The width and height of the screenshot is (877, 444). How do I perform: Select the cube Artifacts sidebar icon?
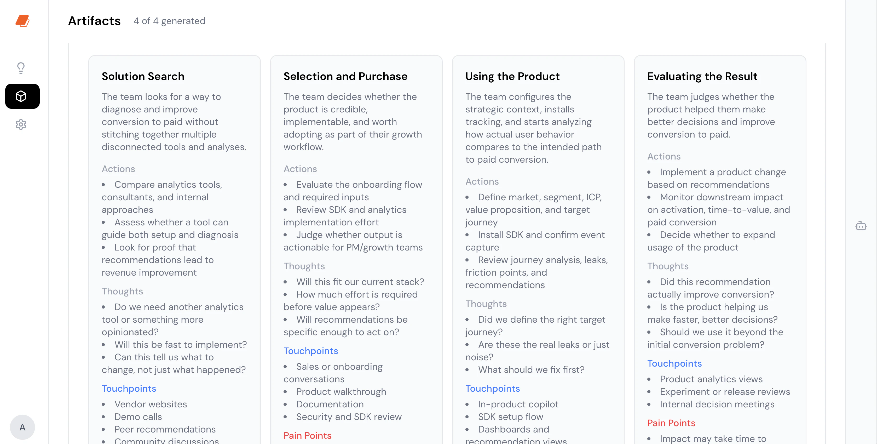(x=22, y=96)
